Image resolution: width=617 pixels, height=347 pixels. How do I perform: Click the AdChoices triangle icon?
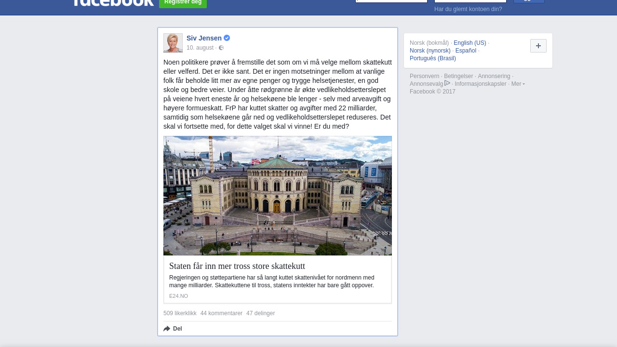(447, 83)
